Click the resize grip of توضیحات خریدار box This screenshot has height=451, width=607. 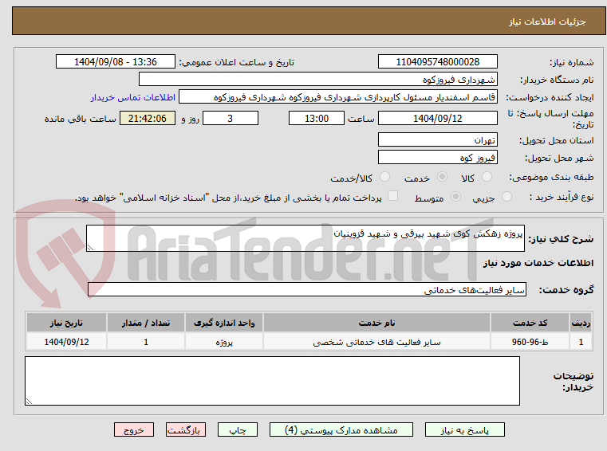[x=29, y=401]
